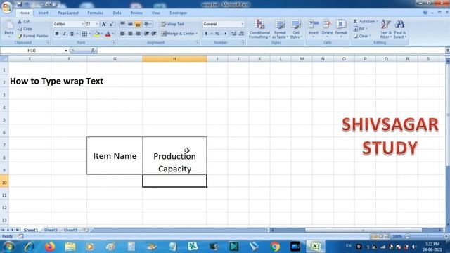The image size is (450, 253).
Task: Toggle Underline formatting
Action: 72,34
